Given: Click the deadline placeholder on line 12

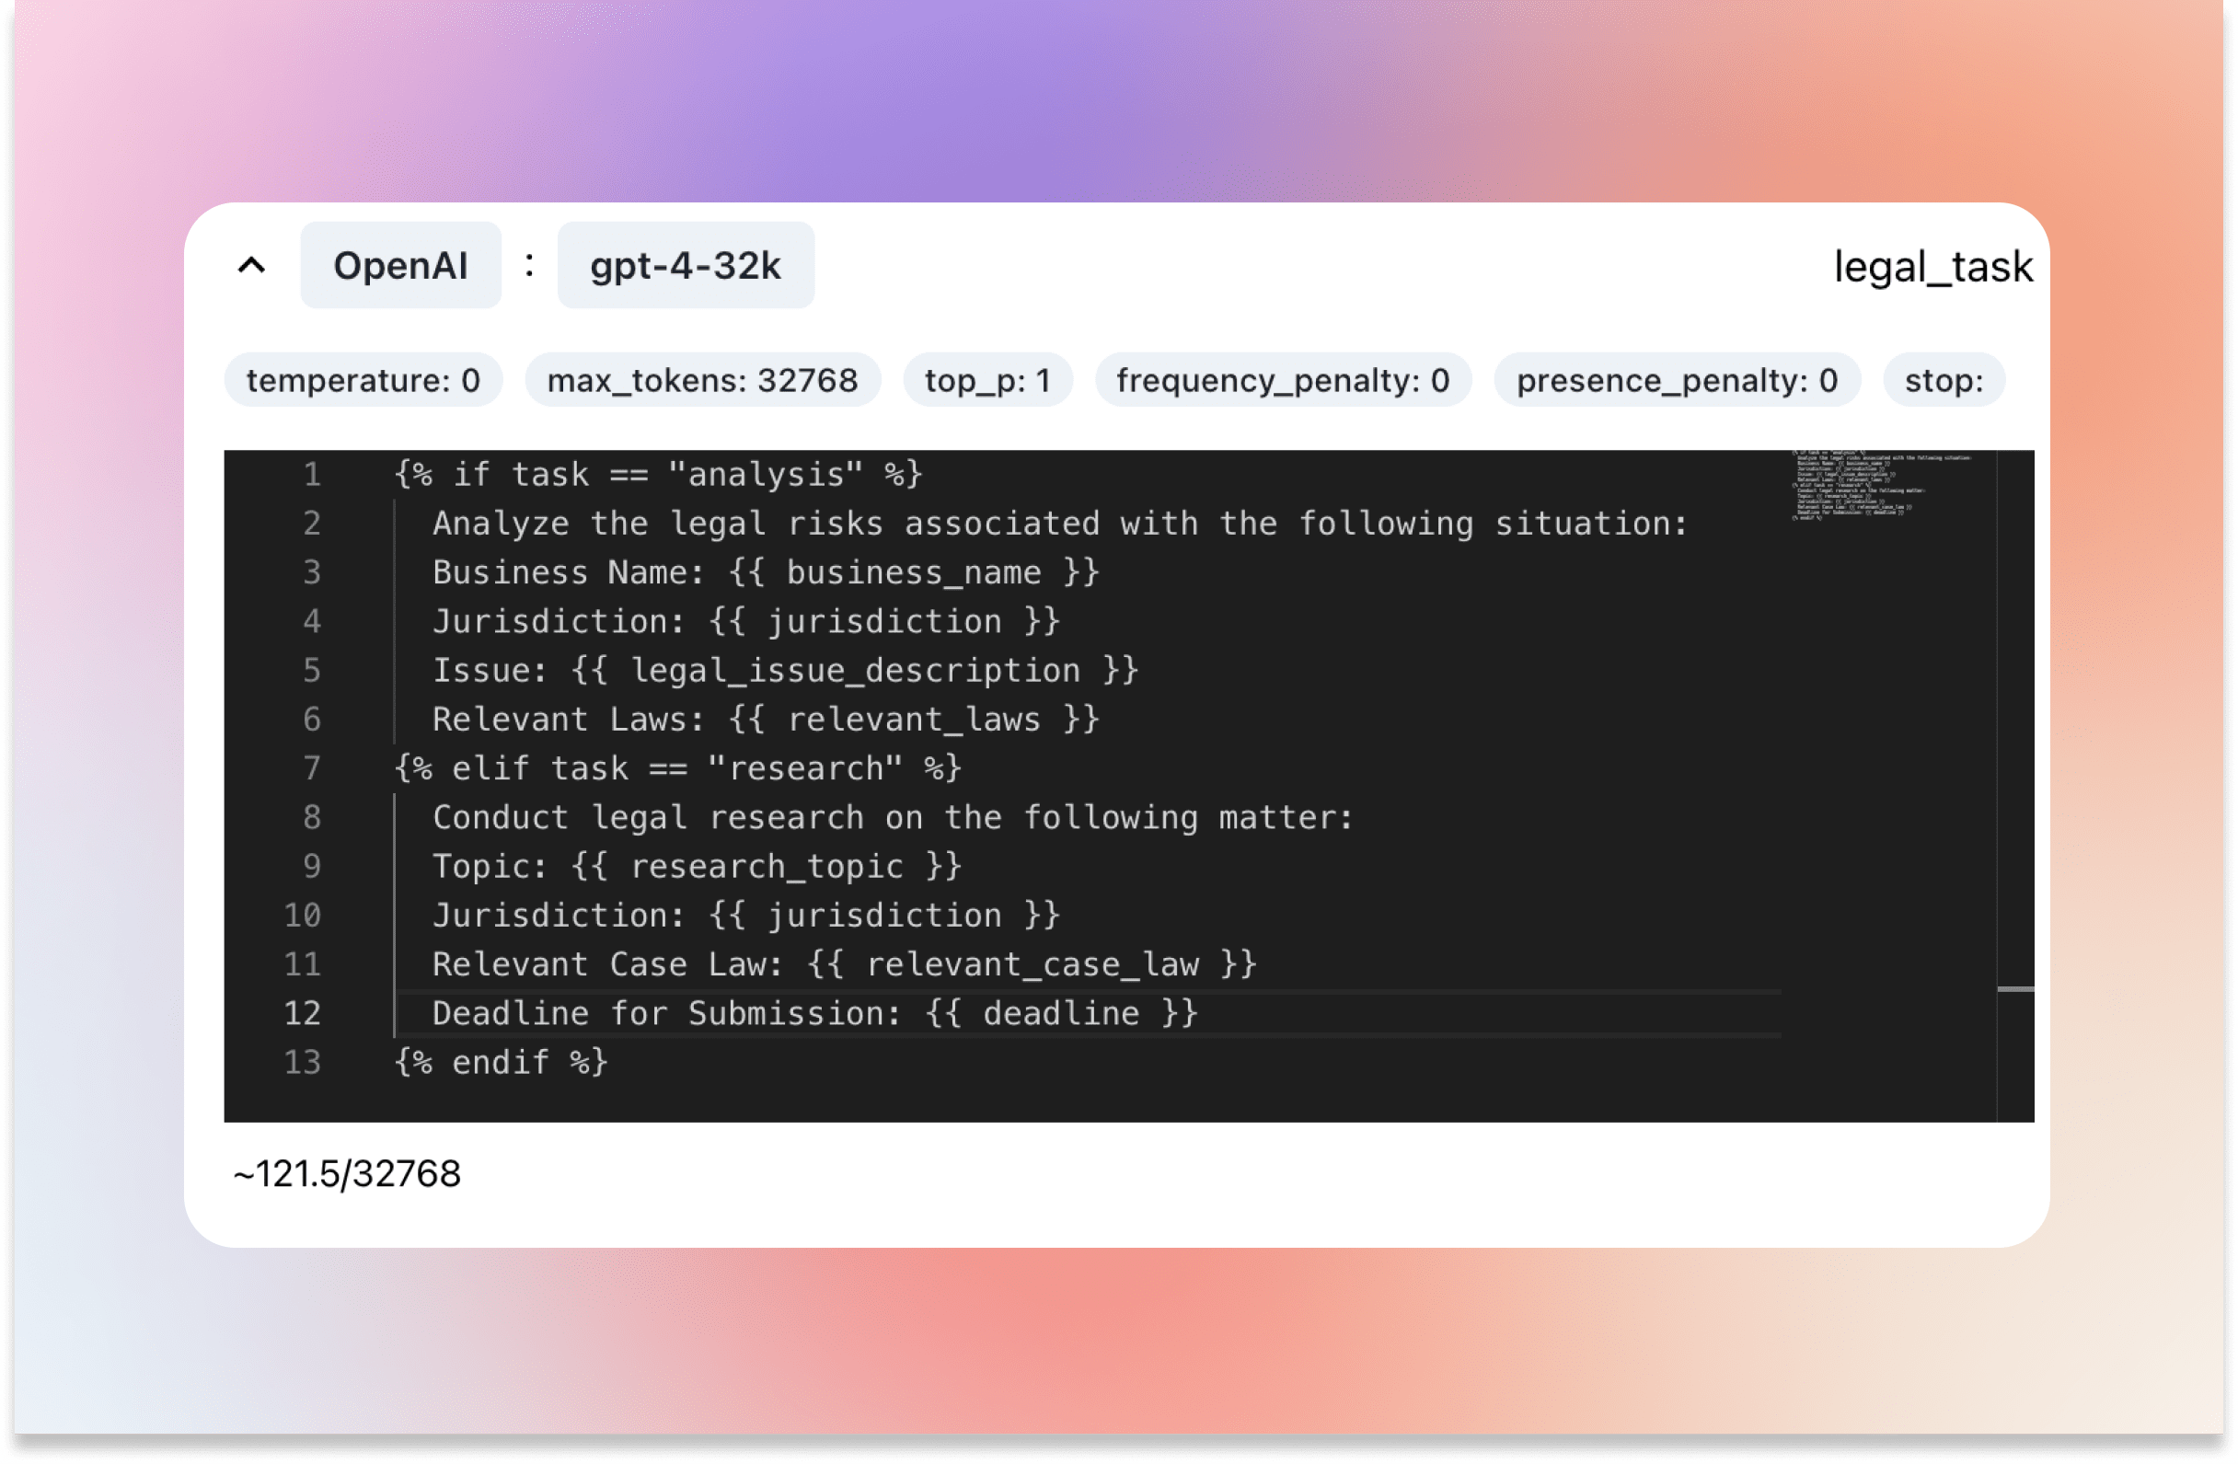Looking at the screenshot, I should click(1061, 1013).
